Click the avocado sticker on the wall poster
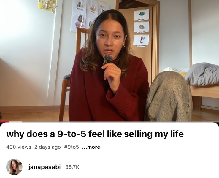The image size is (219, 178). tap(91, 25)
